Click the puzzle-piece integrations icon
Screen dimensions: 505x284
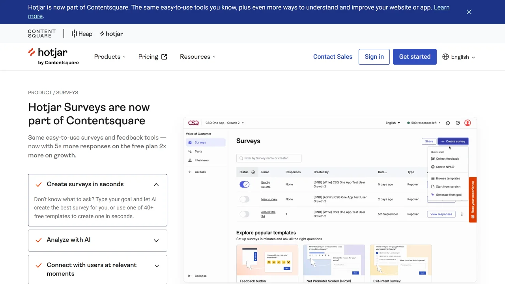tap(448, 123)
